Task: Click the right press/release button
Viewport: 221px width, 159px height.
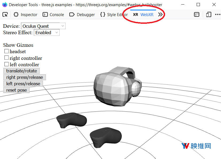Action: click(x=24, y=77)
